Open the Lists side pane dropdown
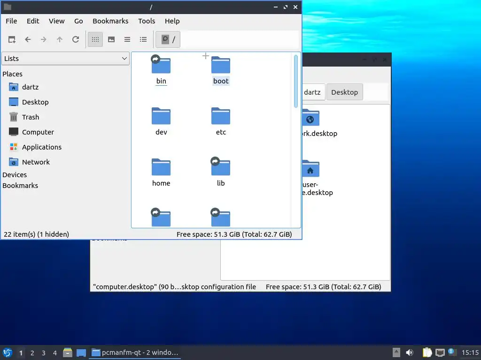 (x=66, y=59)
